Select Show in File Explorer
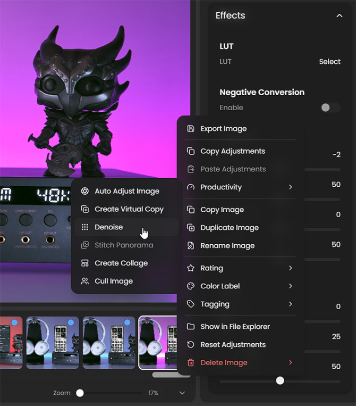The width and height of the screenshot is (356, 406). coord(235,327)
